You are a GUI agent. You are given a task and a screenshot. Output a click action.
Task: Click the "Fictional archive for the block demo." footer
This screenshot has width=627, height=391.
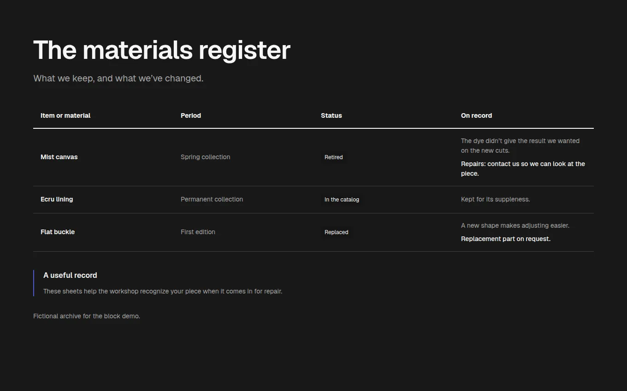pyautogui.click(x=87, y=316)
